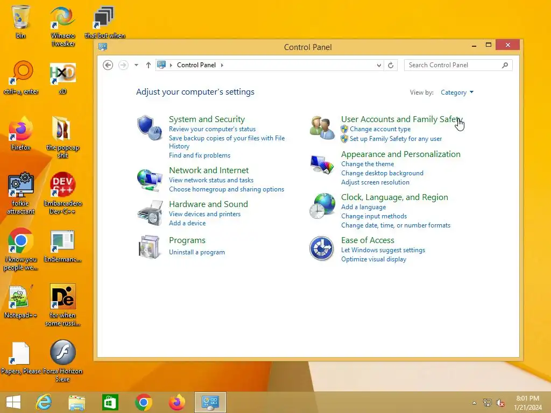Viewport: 551px width, 413px height.
Task: Expand the chevron before Control Panel breadcrumb
Action: coord(171,65)
